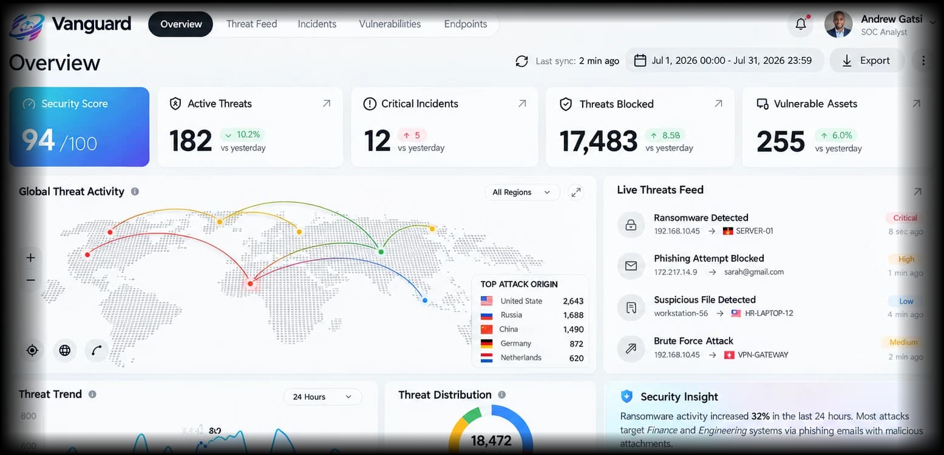Open the three-dot more options menu
Viewport: 944px width, 455px height.
(x=923, y=61)
